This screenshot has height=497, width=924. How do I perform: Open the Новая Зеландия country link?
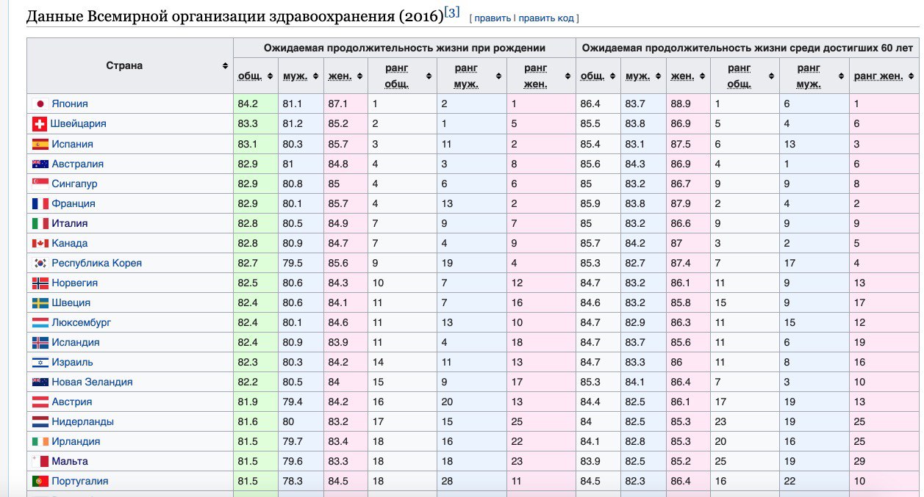[x=92, y=382]
